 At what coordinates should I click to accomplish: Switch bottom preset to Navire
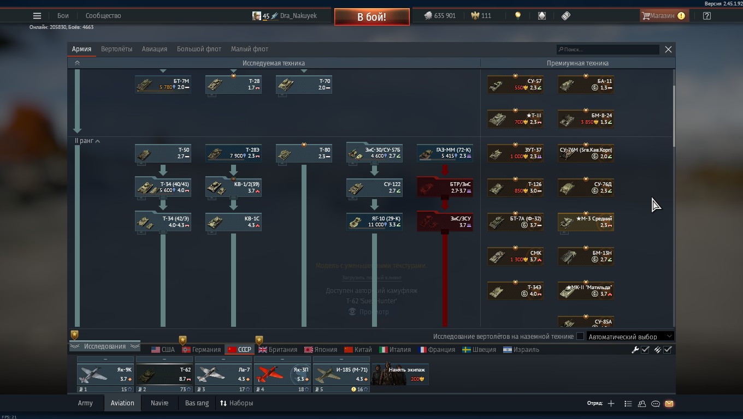pos(160,403)
